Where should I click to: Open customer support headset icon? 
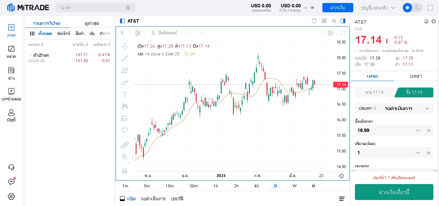coord(11,167)
